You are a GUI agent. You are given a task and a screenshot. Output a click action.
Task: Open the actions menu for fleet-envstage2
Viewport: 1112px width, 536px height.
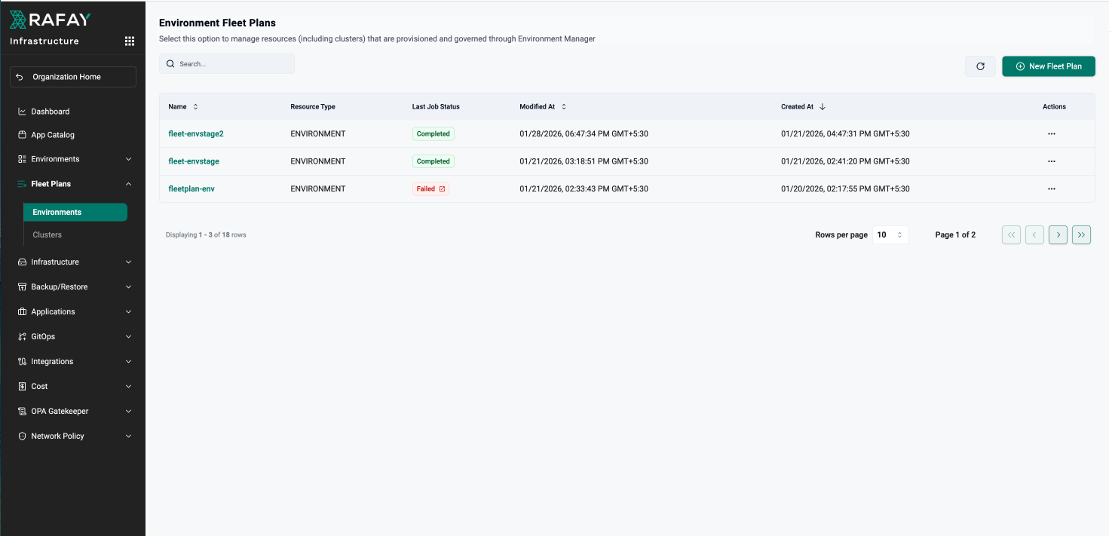pos(1052,133)
